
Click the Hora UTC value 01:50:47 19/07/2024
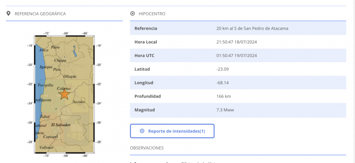point(236,56)
